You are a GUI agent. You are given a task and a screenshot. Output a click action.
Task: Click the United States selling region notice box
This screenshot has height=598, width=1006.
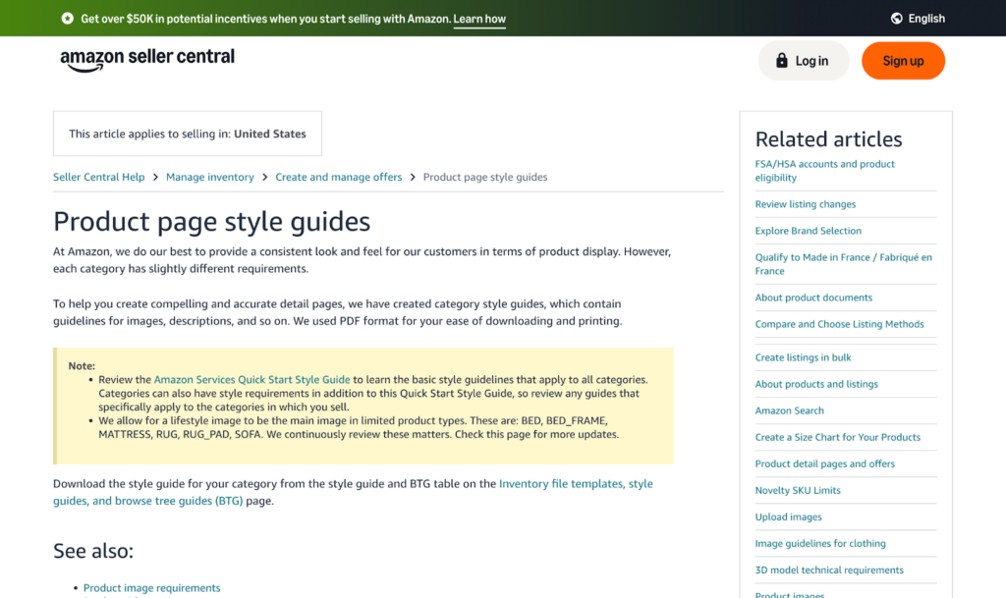coord(187,133)
